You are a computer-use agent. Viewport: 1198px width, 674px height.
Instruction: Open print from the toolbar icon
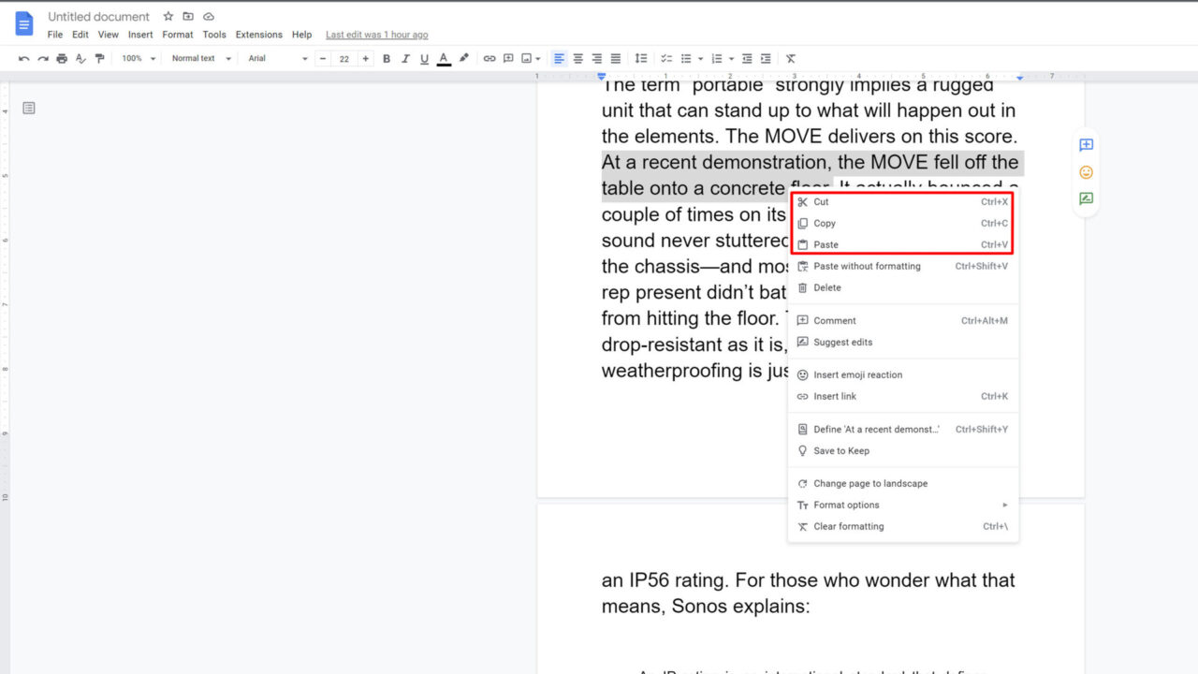coord(60,58)
